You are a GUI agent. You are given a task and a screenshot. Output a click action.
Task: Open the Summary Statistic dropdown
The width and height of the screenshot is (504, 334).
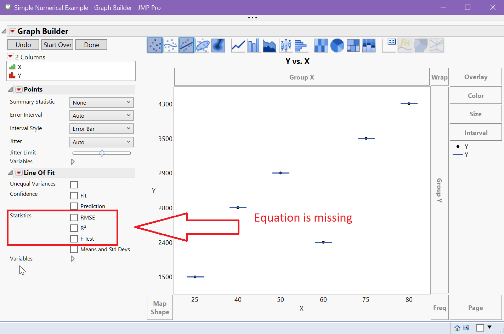pyautogui.click(x=102, y=102)
